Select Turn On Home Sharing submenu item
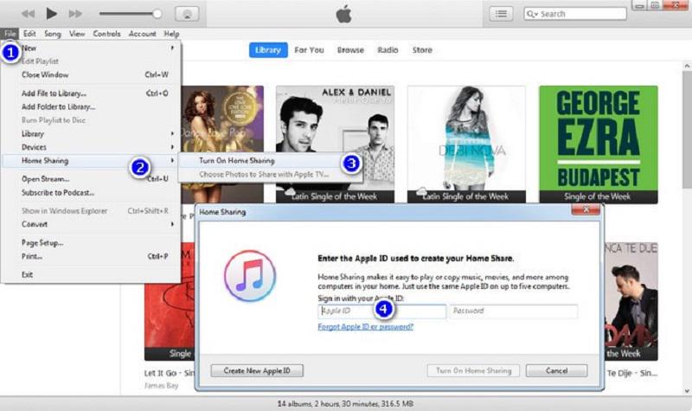This screenshot has height=411, width=692. (x=236, y=161)
